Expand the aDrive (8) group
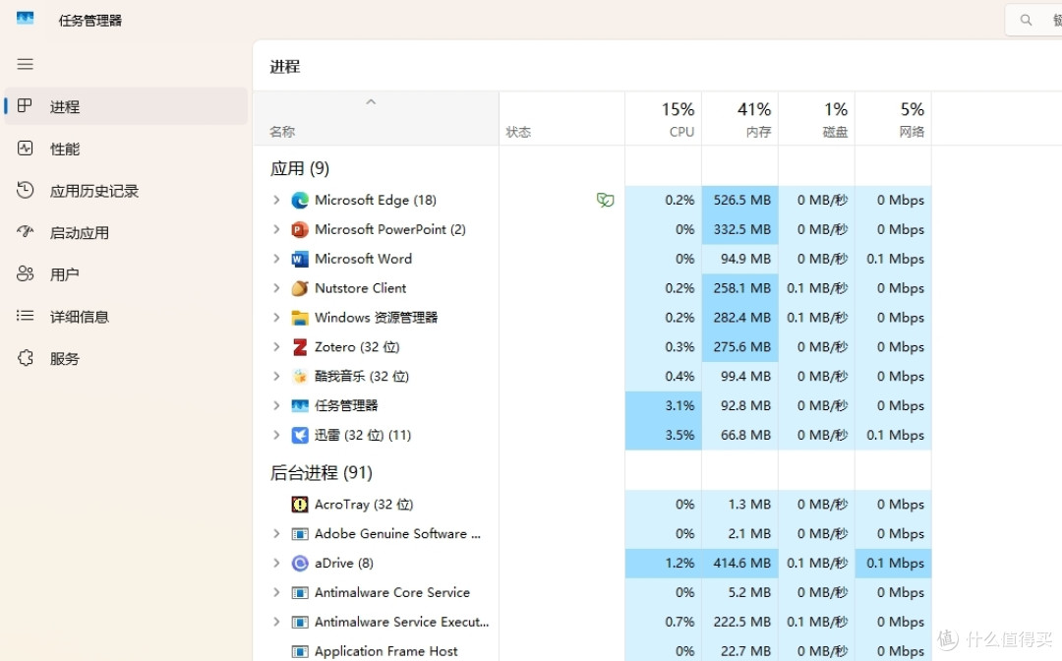 [276, 563]
